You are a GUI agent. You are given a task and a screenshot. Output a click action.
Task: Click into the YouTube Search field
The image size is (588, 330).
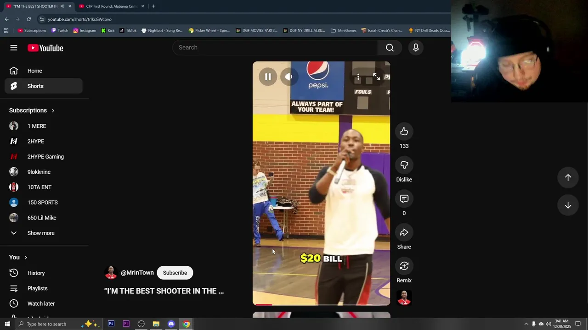point(276,48)
